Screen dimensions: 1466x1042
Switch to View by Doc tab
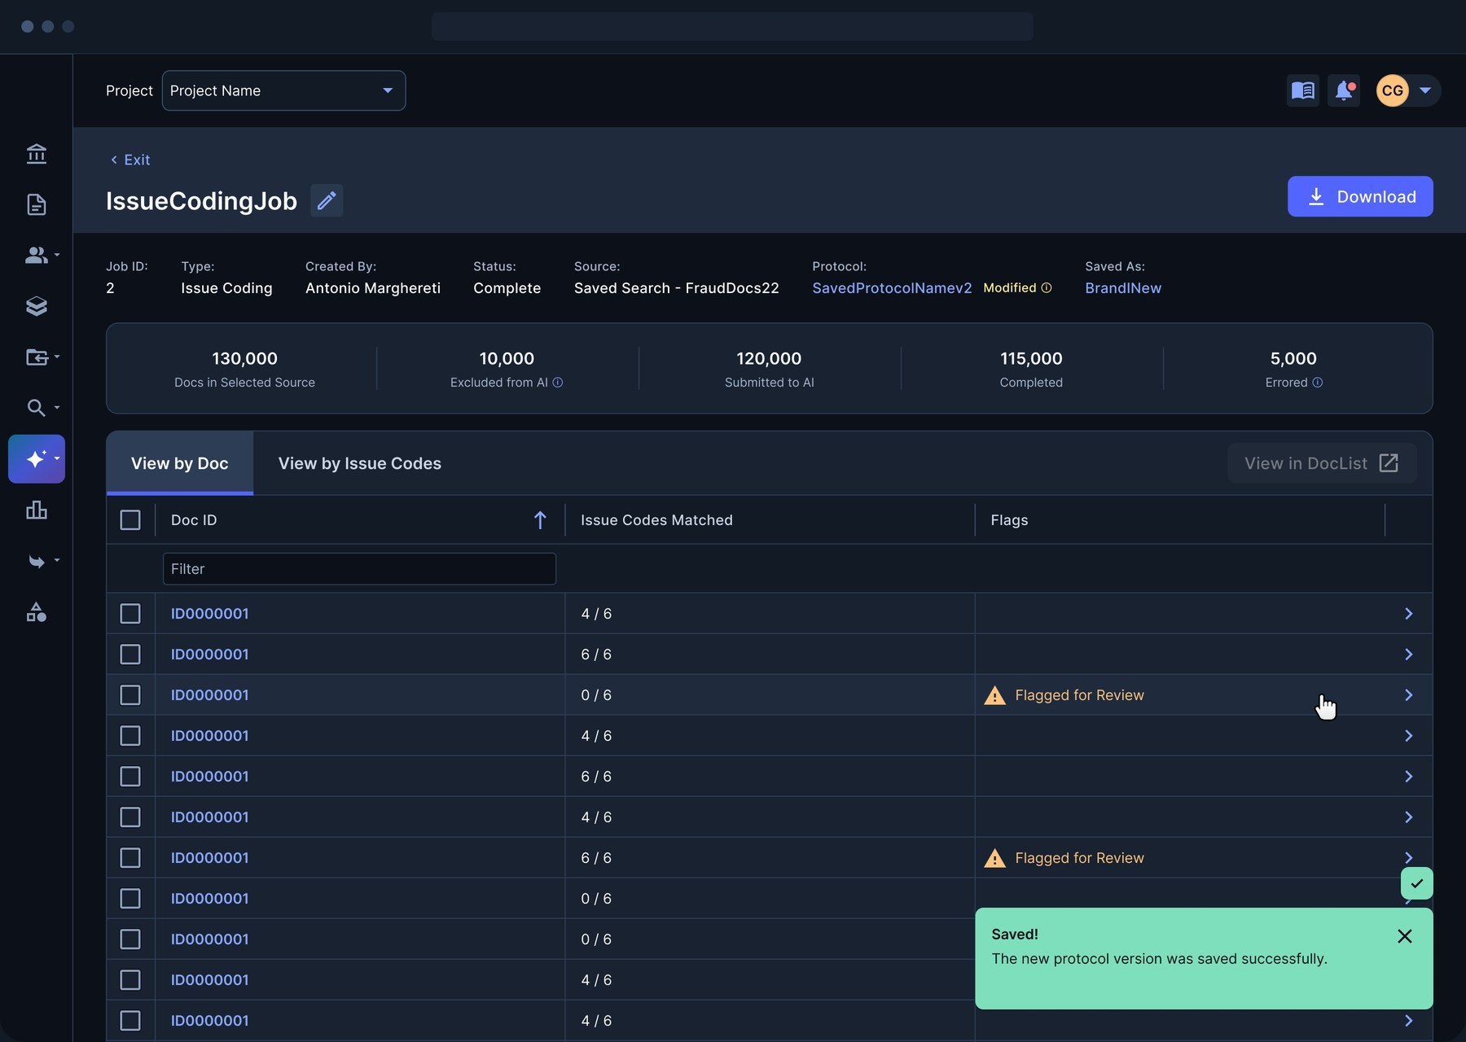click(180, 463)
